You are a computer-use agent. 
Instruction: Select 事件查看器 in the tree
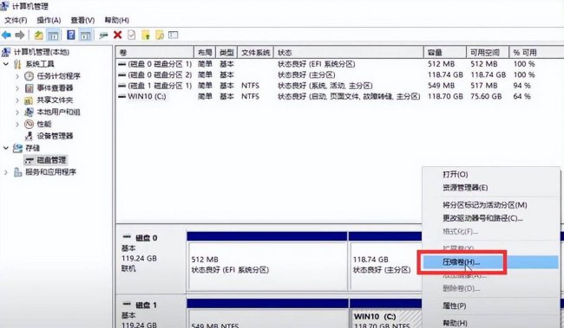tap(55, 88)
